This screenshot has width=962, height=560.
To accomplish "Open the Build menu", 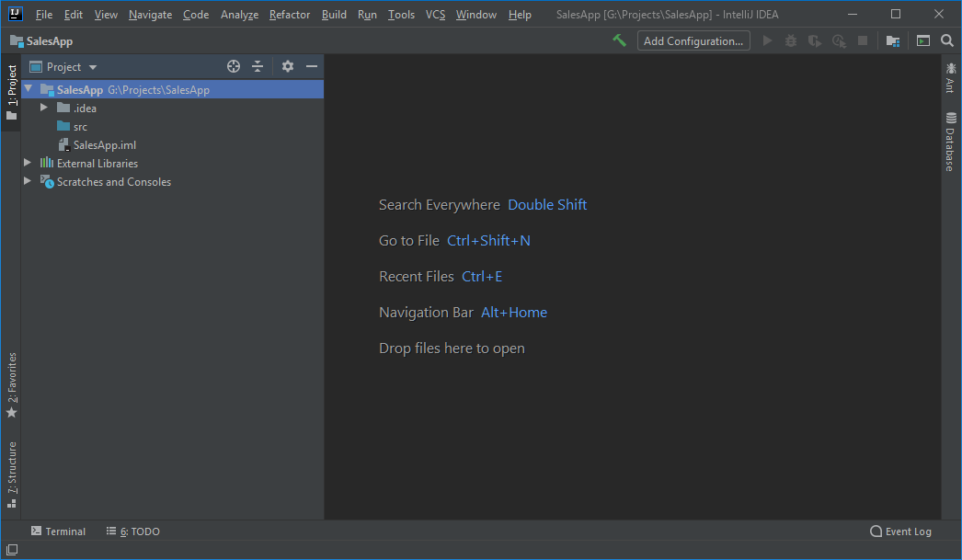I will coord(334,14).
